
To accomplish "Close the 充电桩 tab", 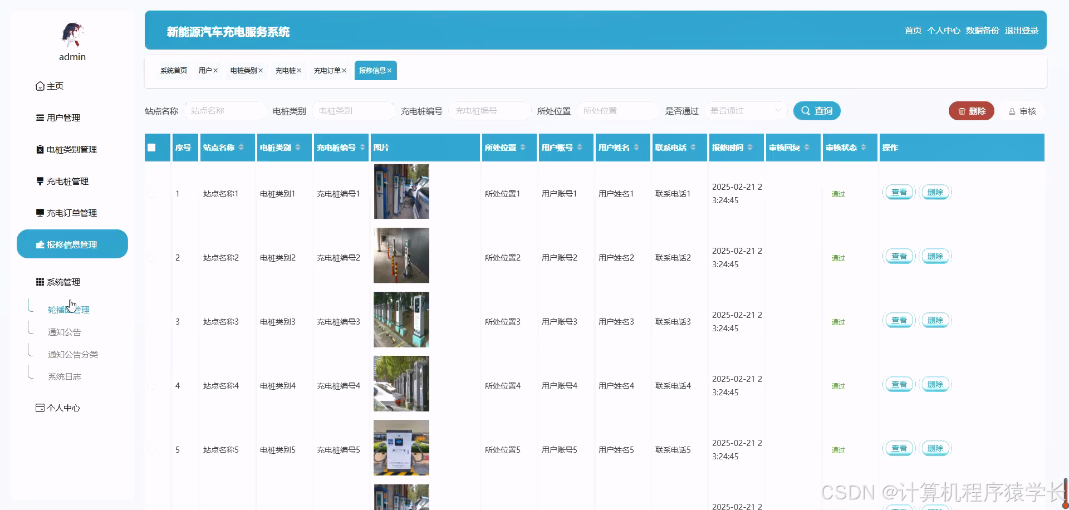I will click(x=299, y=70).
